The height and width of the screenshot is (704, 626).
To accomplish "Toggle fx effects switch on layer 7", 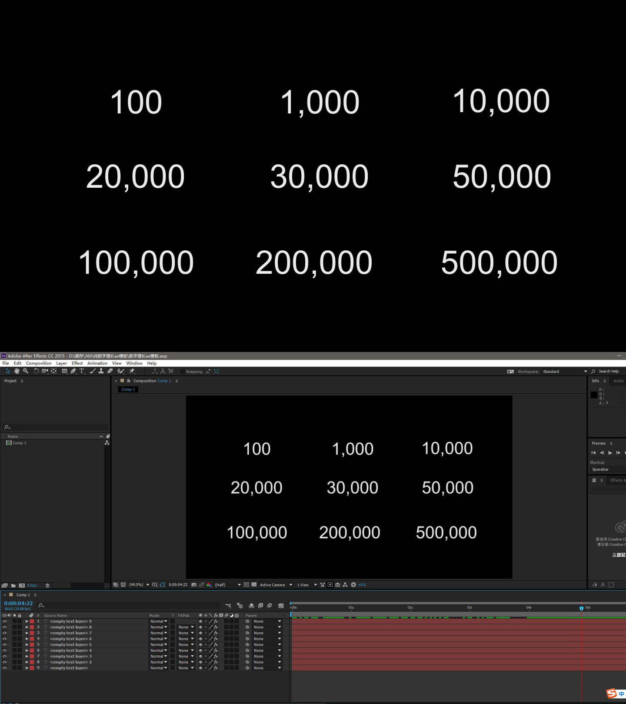I will pyautogui.click(x=216, y=656).
